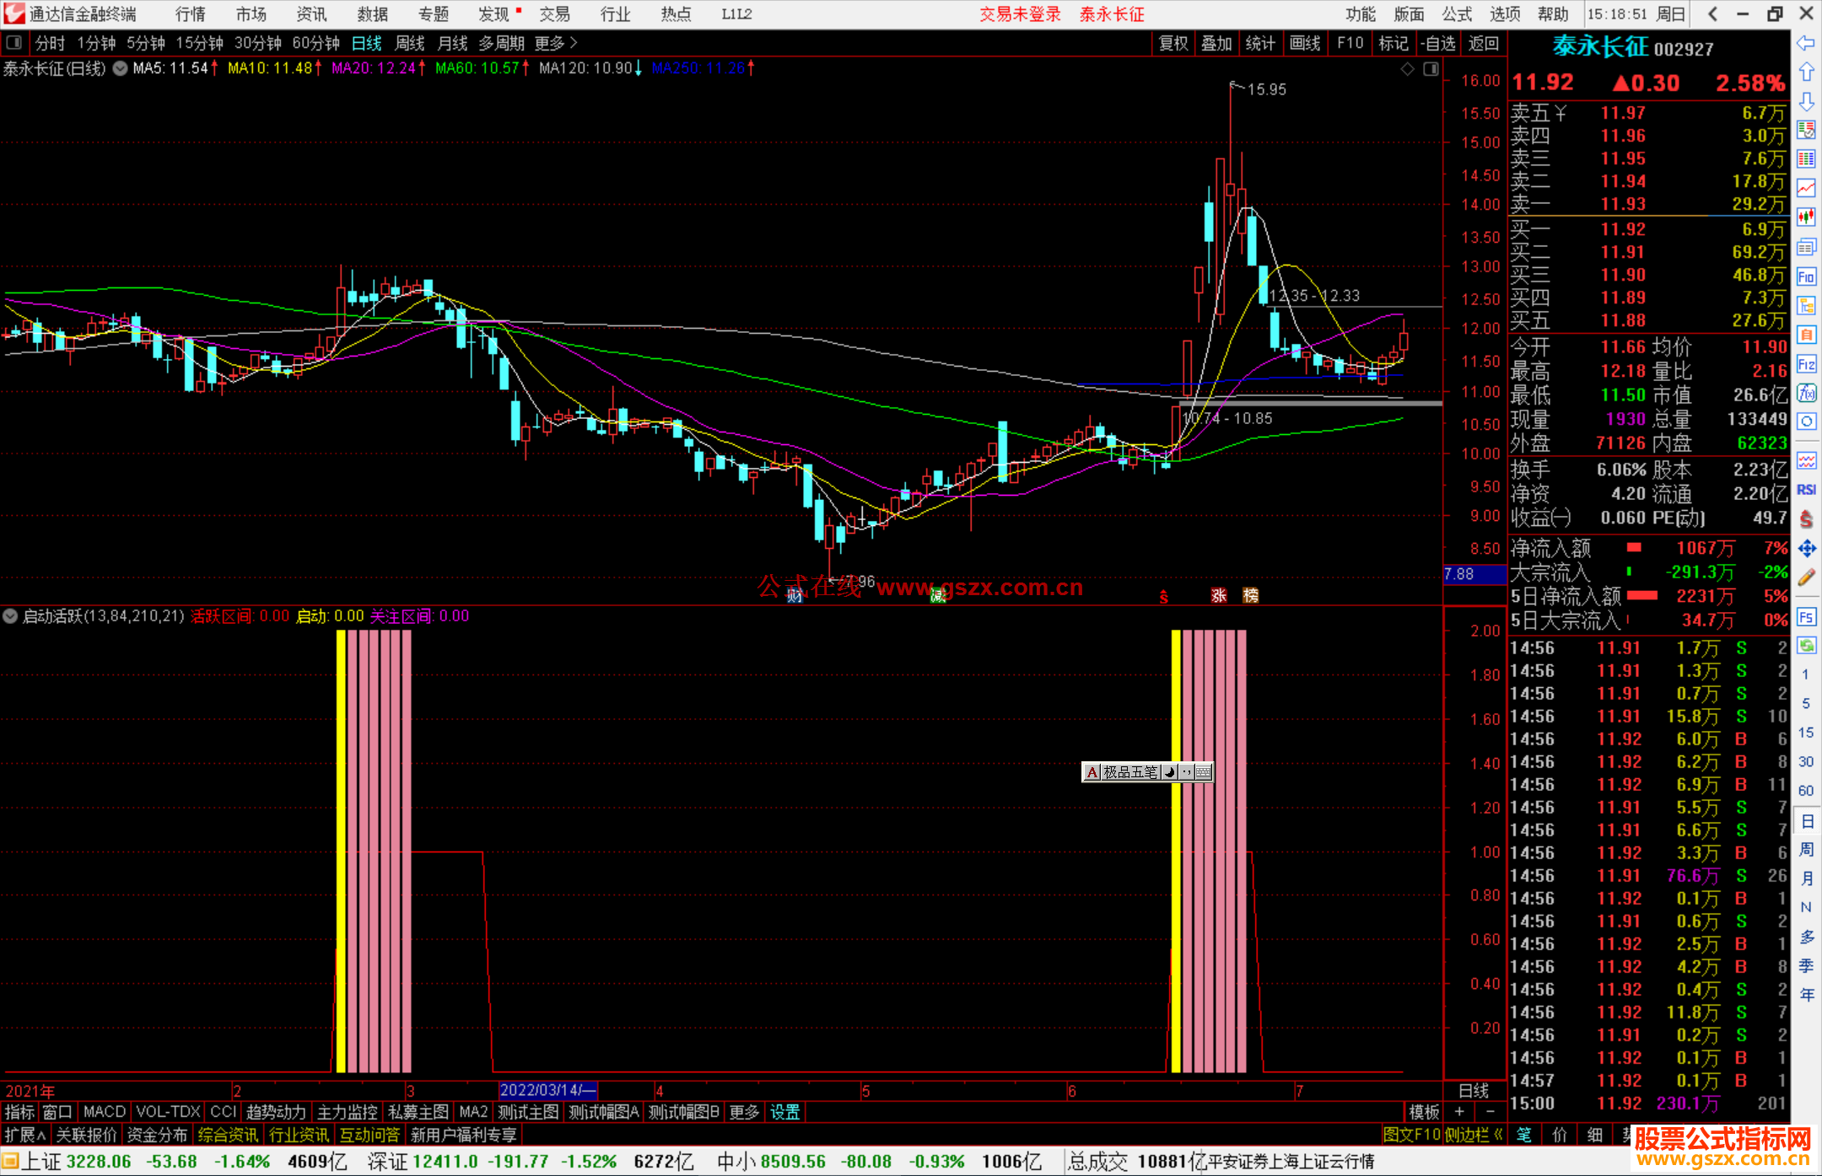This screenshot has width=1822, height=1176.
Task: Click the FS sidebar icon
Action: pos(1806,617)
